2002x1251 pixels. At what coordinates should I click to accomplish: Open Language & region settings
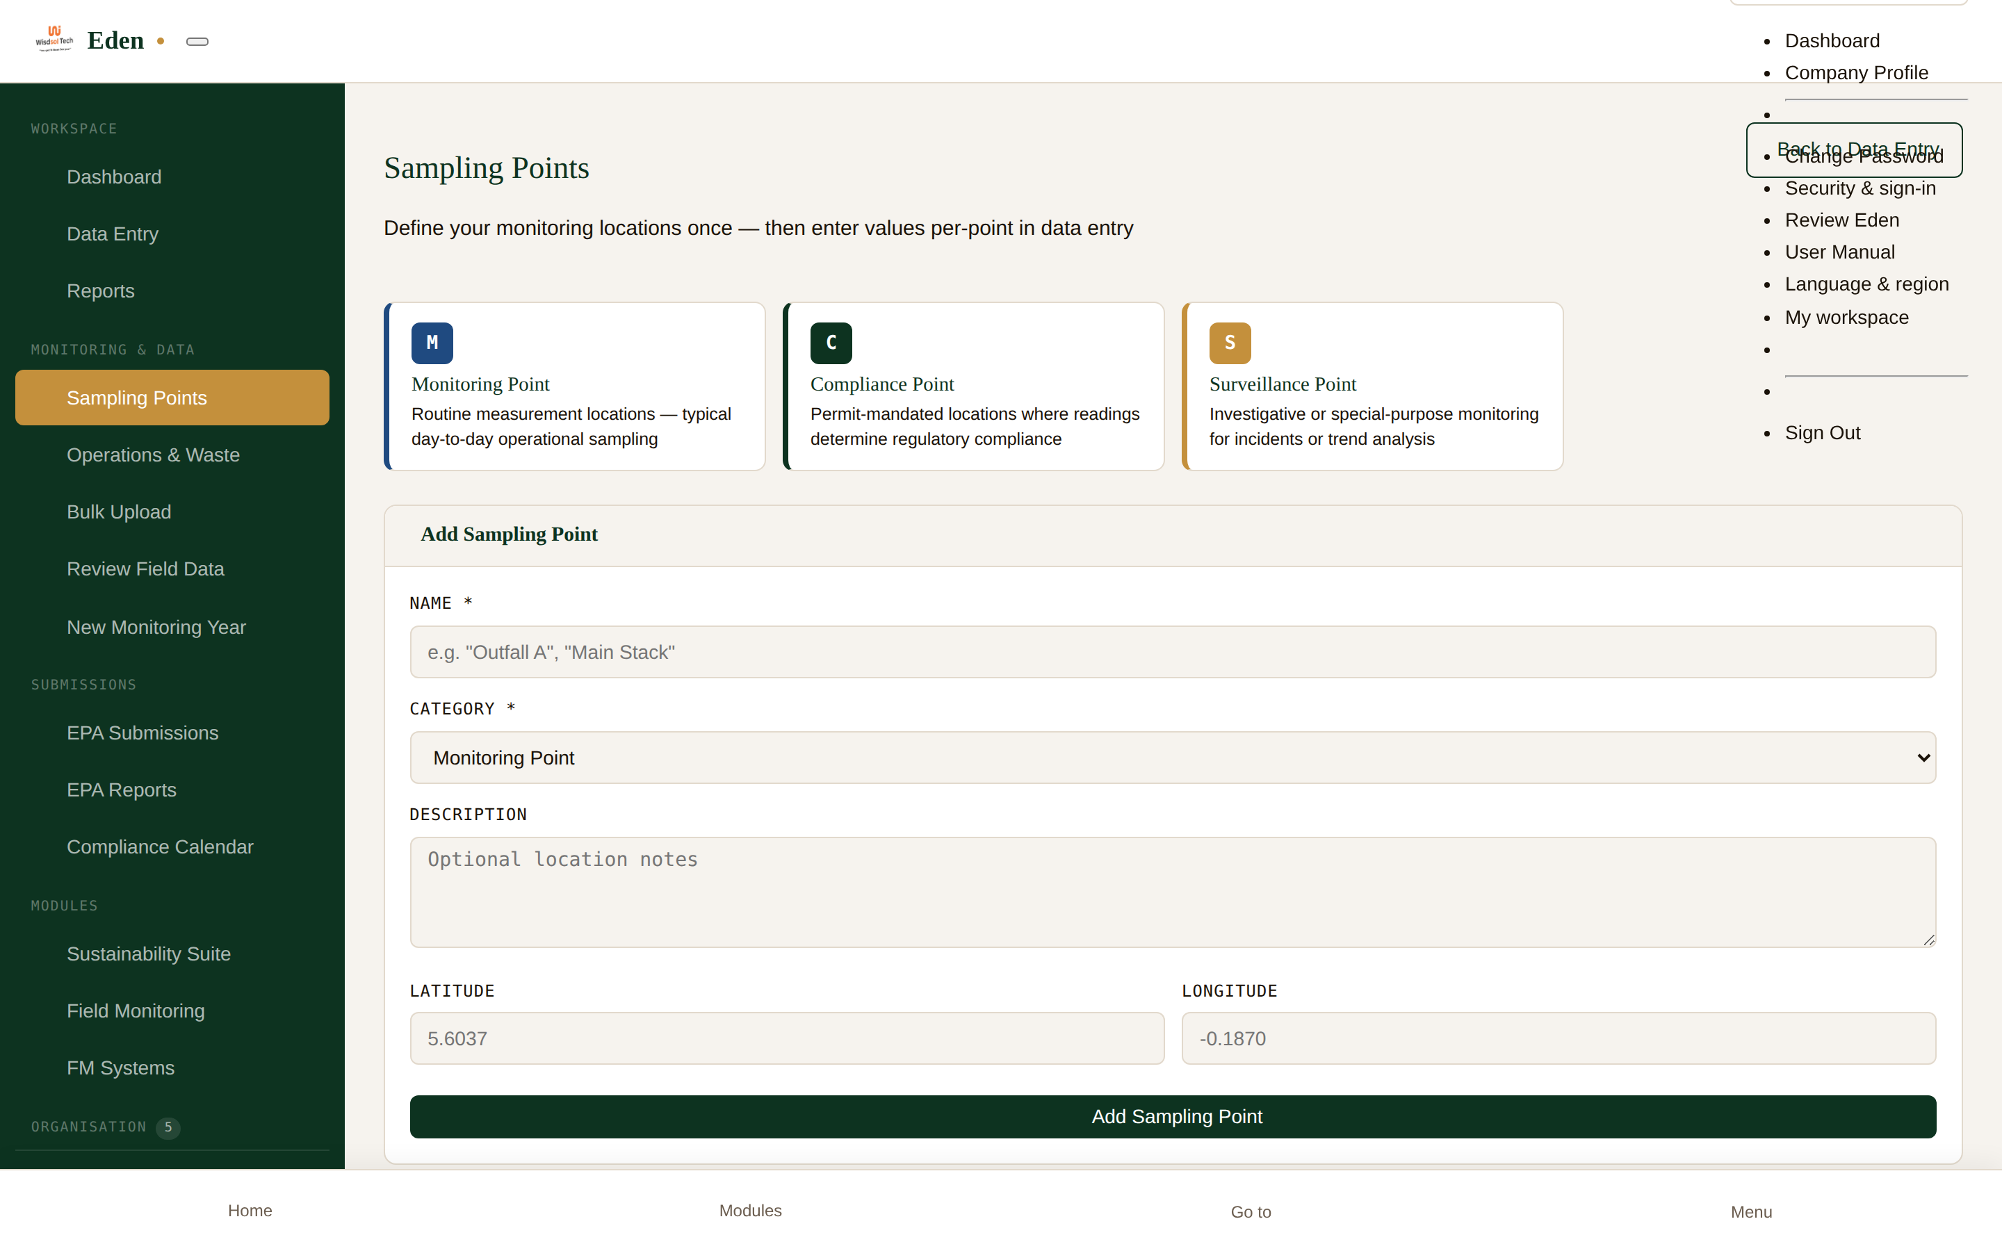coord(1867,285)
